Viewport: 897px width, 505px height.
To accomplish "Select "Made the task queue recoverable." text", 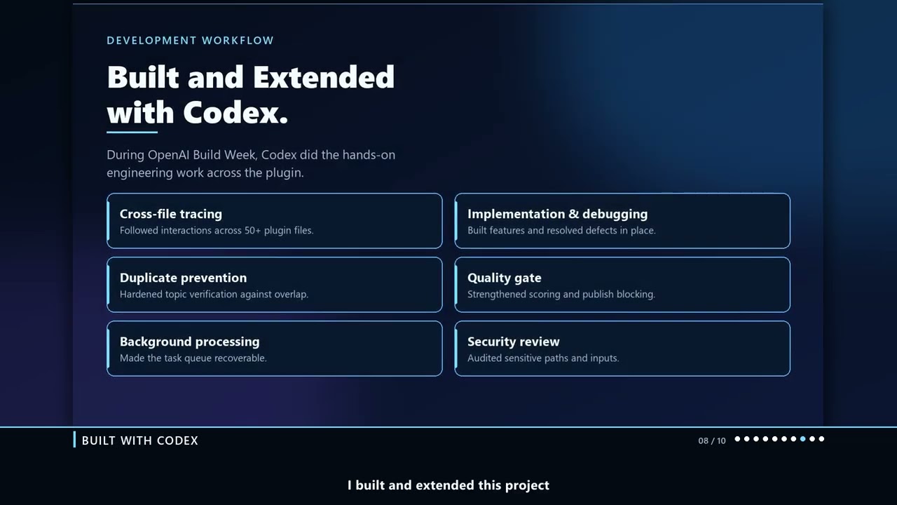I will (x=193, y=358).
